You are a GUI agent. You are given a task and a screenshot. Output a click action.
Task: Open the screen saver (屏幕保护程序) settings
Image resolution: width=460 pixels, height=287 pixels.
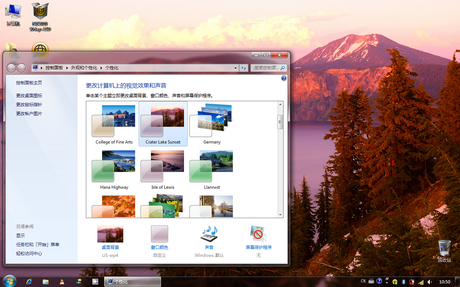[x=259, y=237]
